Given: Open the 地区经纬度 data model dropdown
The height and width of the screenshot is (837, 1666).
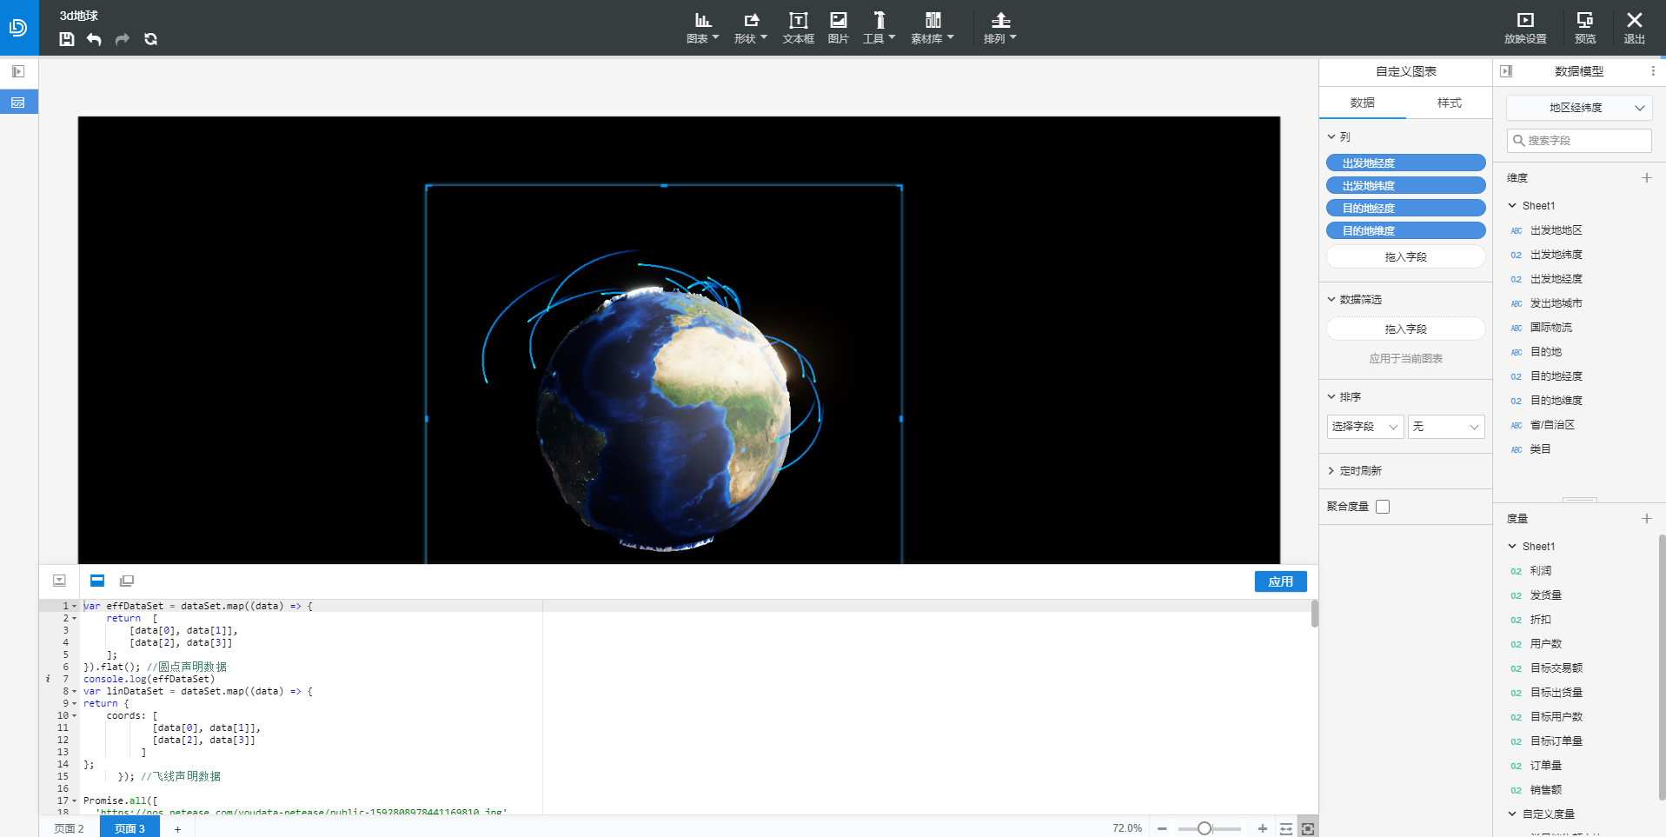Looking at the screenshot, I should pos(1578,108).
